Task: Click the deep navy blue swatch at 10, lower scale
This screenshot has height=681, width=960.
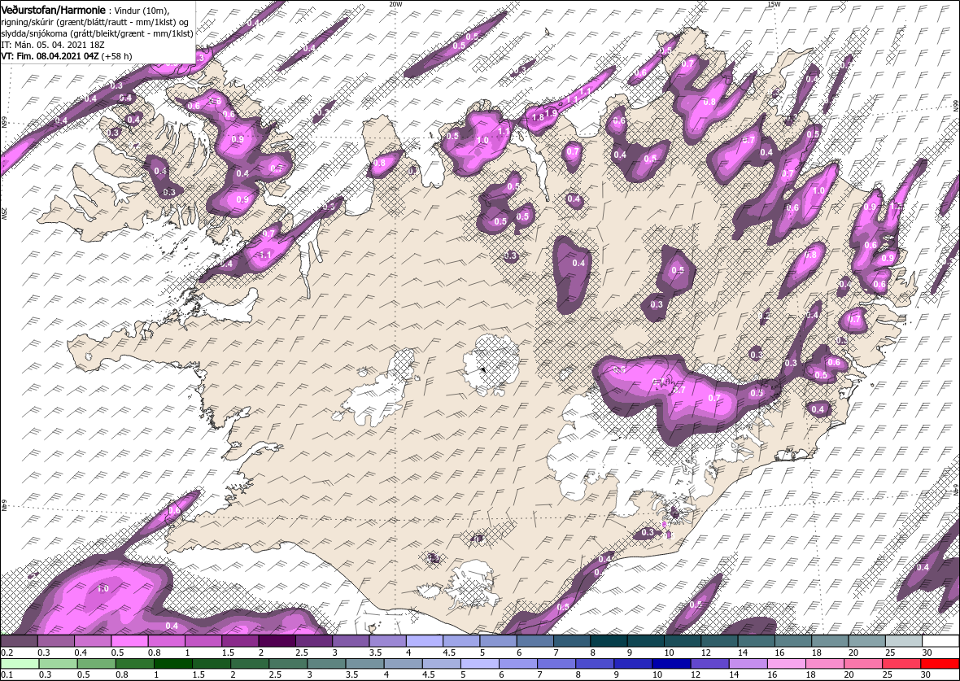Action: (x=670, y=664)
